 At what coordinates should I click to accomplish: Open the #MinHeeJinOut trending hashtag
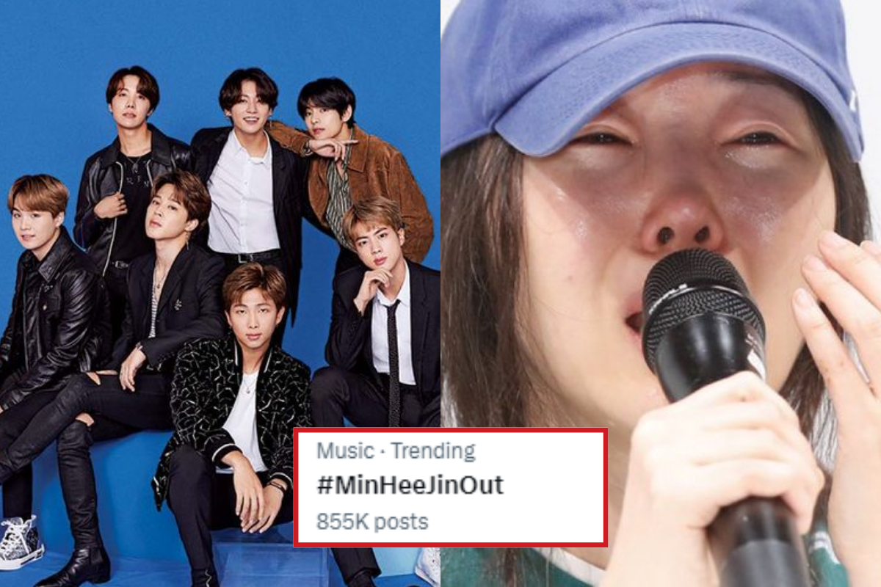tap(410, 486)
